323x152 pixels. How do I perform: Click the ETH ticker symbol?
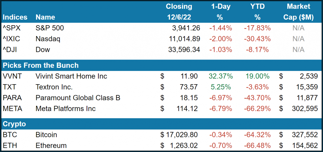click(x=10, y=145)
